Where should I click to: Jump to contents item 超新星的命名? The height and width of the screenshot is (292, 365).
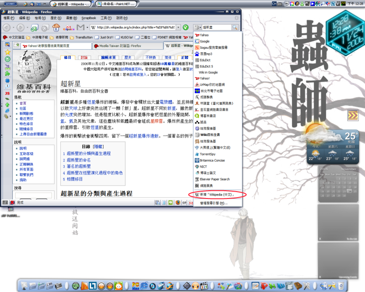tap(78, 160)
